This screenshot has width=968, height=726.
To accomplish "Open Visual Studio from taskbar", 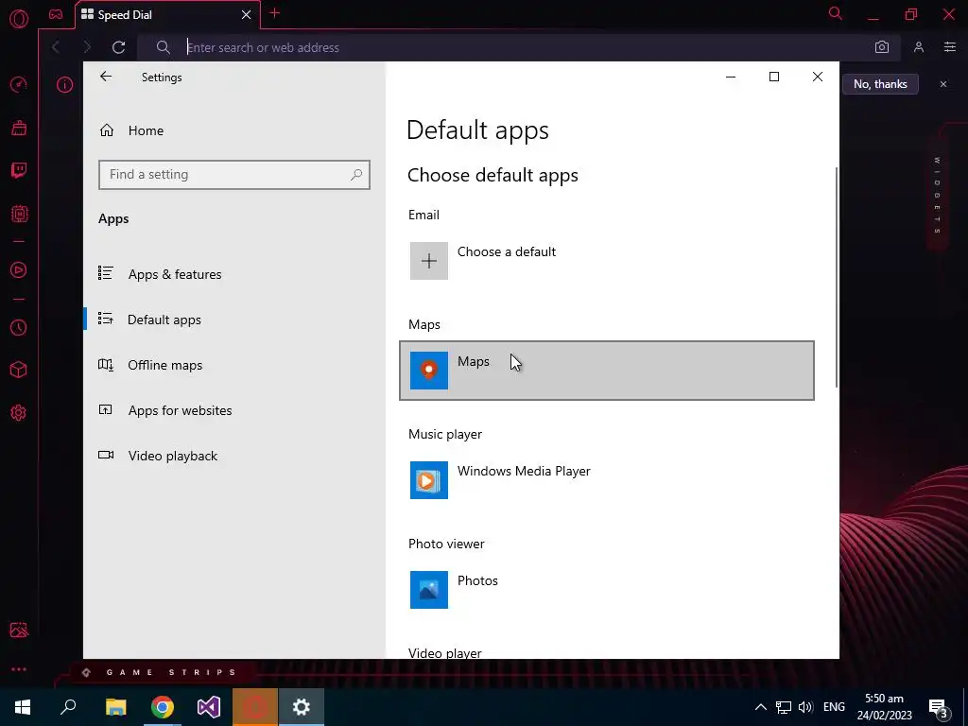I will [209, 707].
